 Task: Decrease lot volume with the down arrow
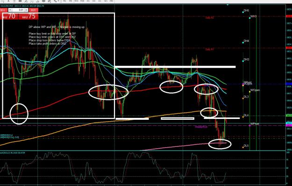(x=10, y=10)
